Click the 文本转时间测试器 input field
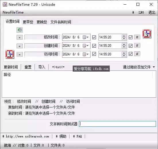 click(x=117, y=124)
